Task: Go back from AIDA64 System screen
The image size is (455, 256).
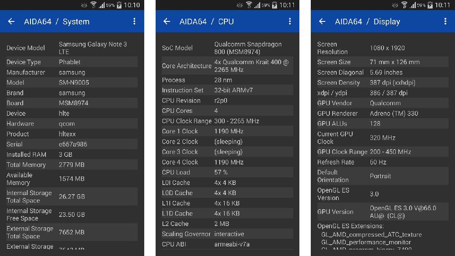Action: (11, 21)
